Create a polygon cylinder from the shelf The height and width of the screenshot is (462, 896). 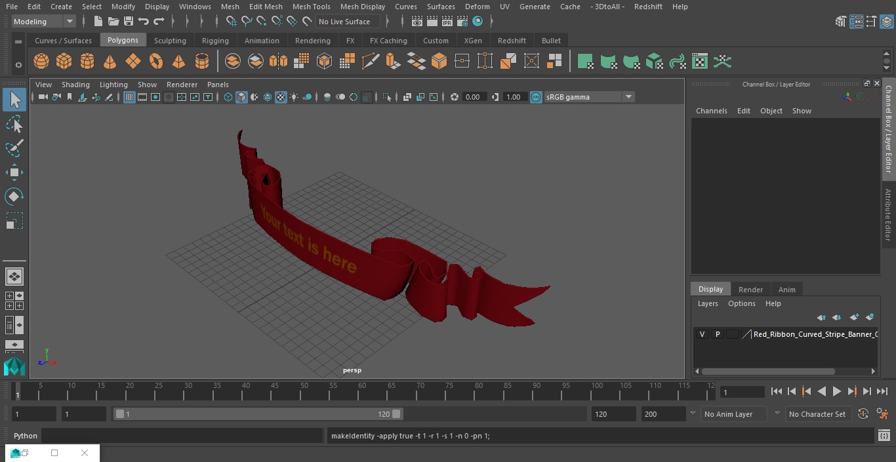coord(87,62)
